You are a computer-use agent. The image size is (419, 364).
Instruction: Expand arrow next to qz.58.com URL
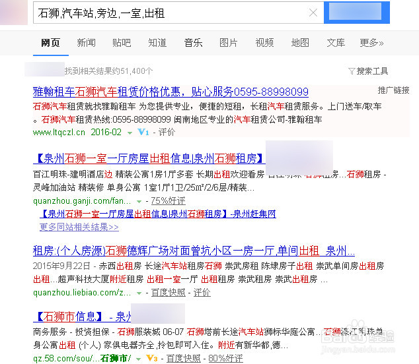pos(138,359)
